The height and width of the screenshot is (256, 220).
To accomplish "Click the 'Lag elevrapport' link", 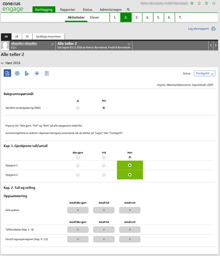I will pyautogui.click(x=198, y=29).
